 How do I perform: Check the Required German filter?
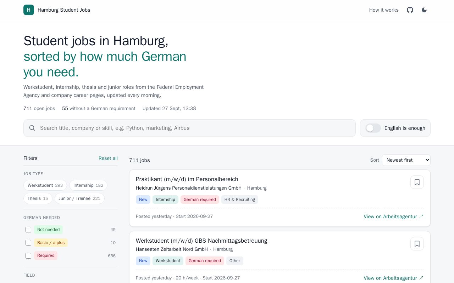click(28, 256)
